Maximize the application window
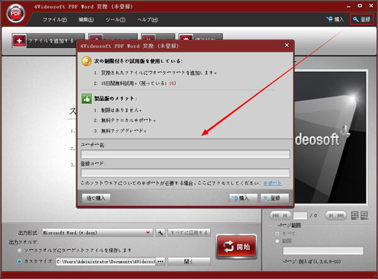378x279 pixels. point(360,6)
